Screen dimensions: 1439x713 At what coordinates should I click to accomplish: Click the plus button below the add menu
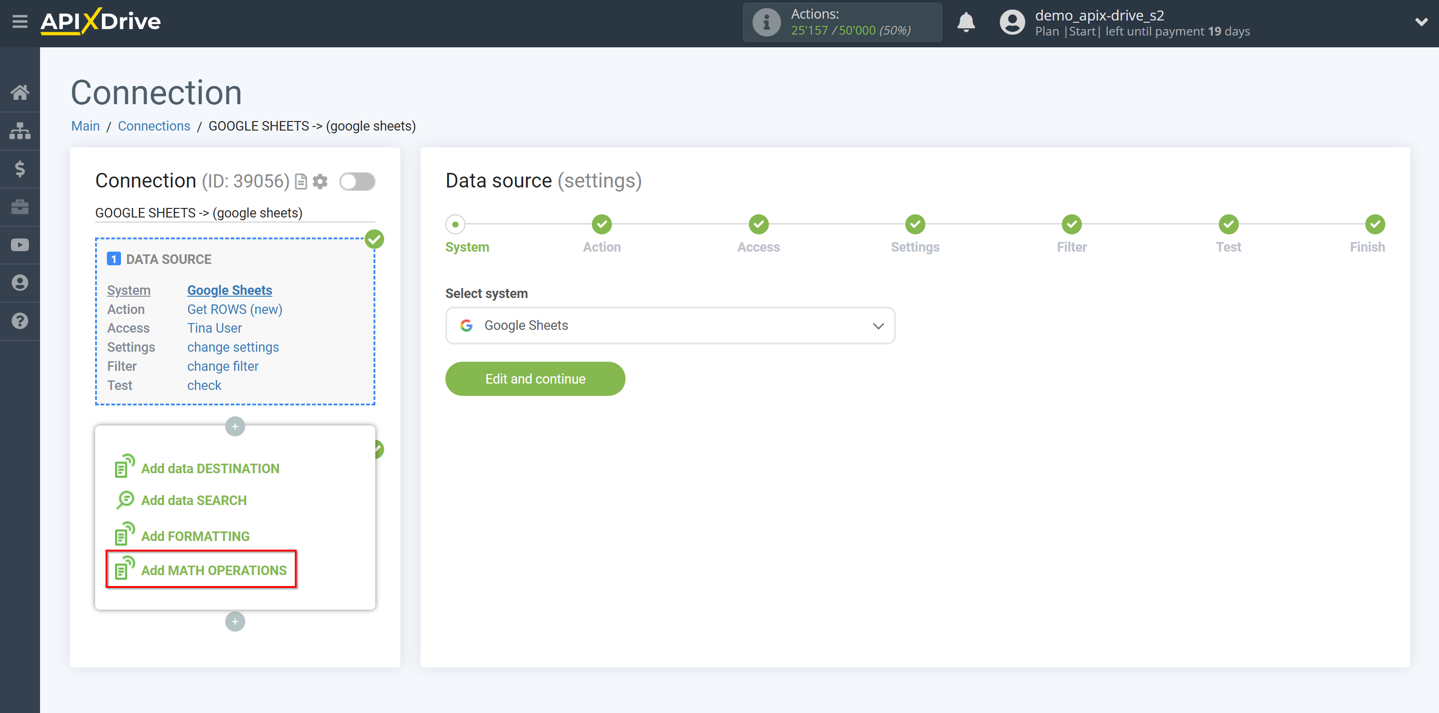tap(235, 622)
